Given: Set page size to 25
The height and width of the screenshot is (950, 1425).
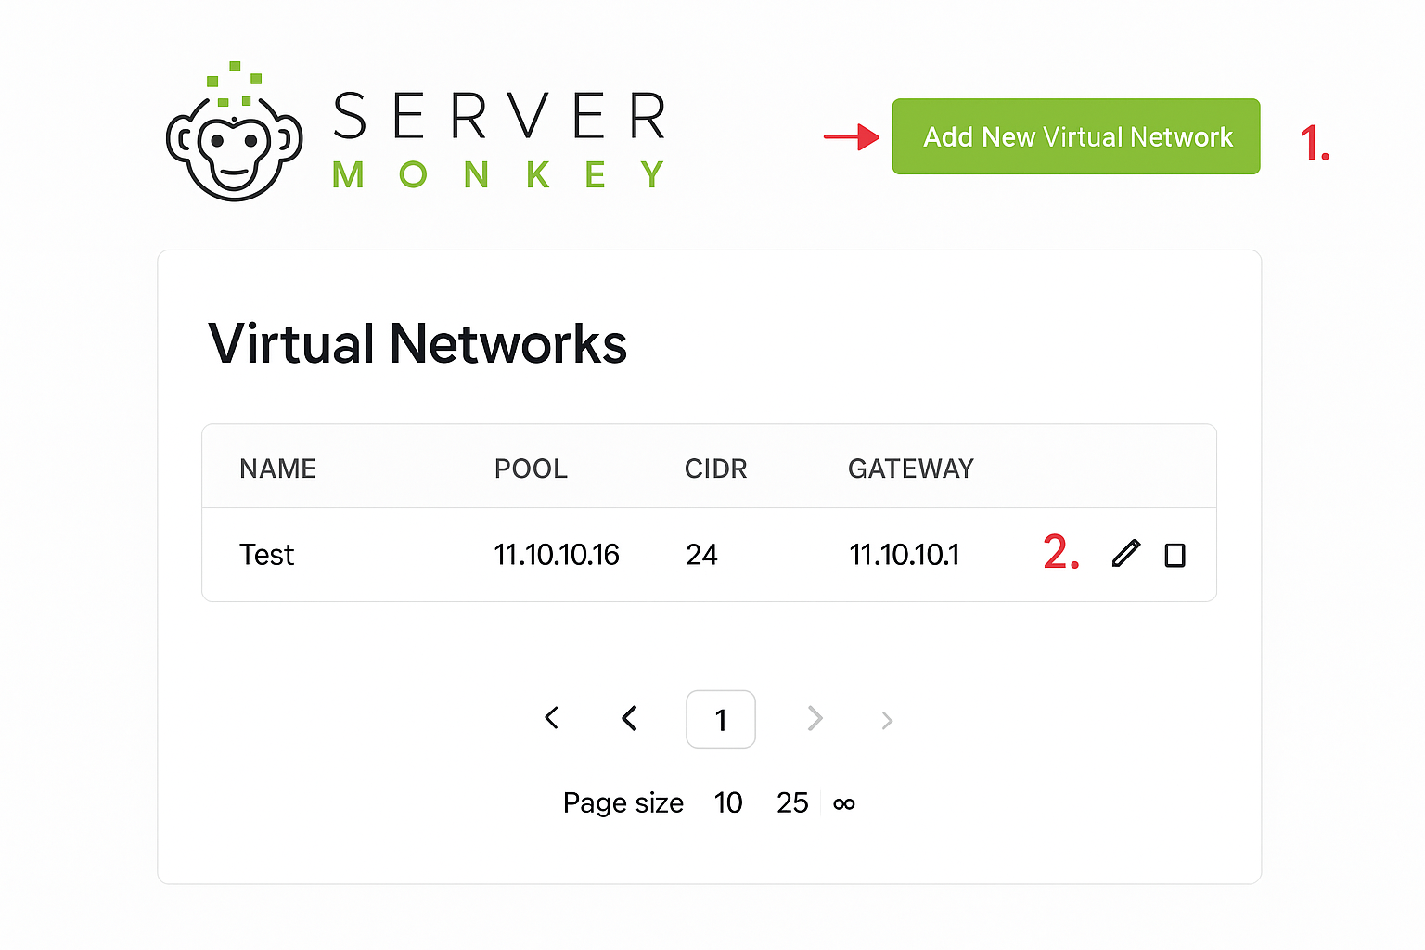Looking at the screenshot, I should point(792,802).
